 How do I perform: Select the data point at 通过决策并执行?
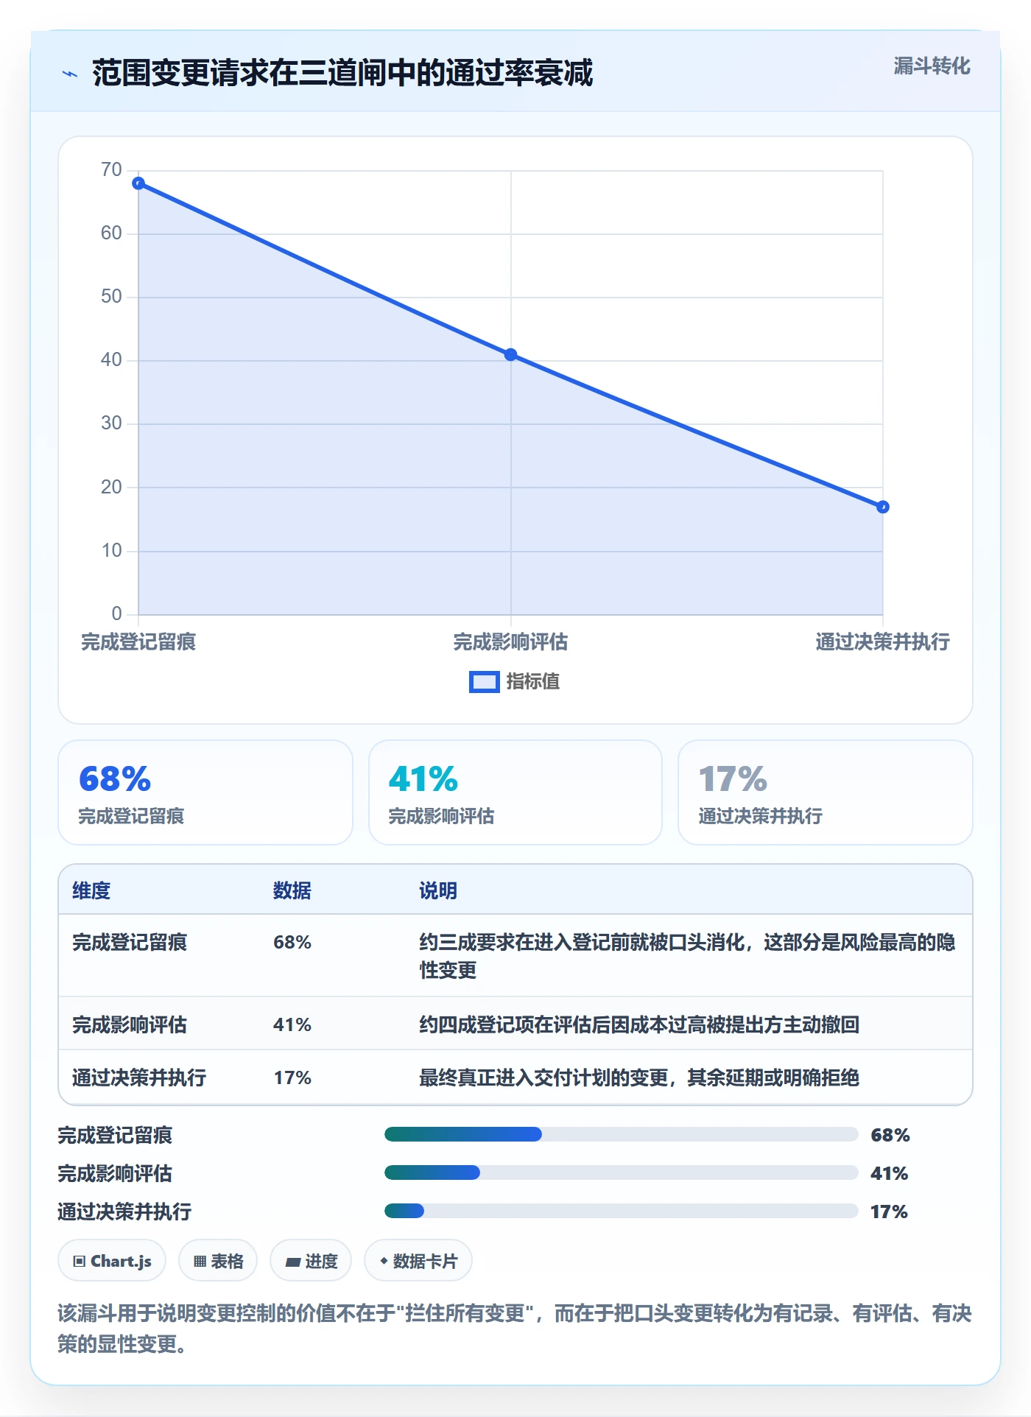(883, 507)
